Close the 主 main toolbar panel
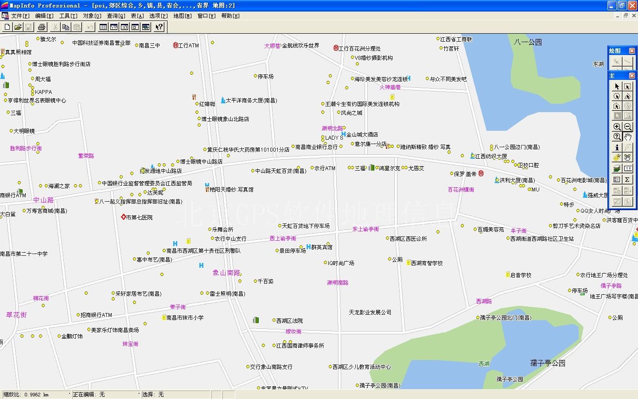The image size is (638, 399). [x=632, y=76]
